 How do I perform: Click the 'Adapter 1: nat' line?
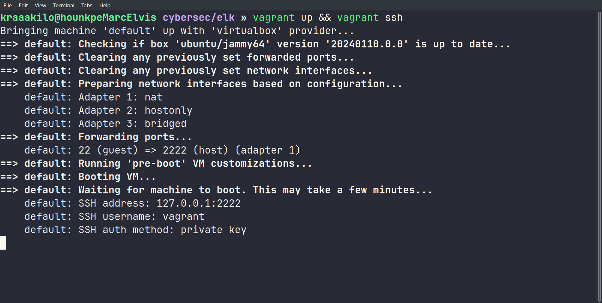pyautogui.click(x=120, y=97)
